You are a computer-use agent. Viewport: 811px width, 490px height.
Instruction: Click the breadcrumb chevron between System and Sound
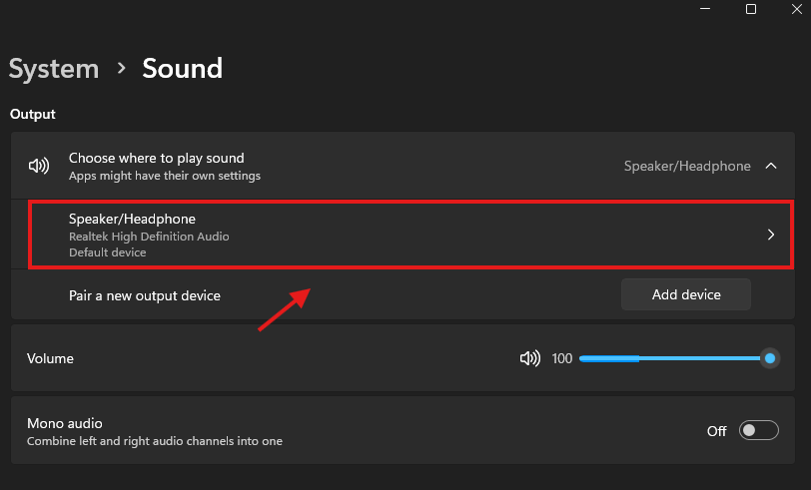tap(121, 68)
